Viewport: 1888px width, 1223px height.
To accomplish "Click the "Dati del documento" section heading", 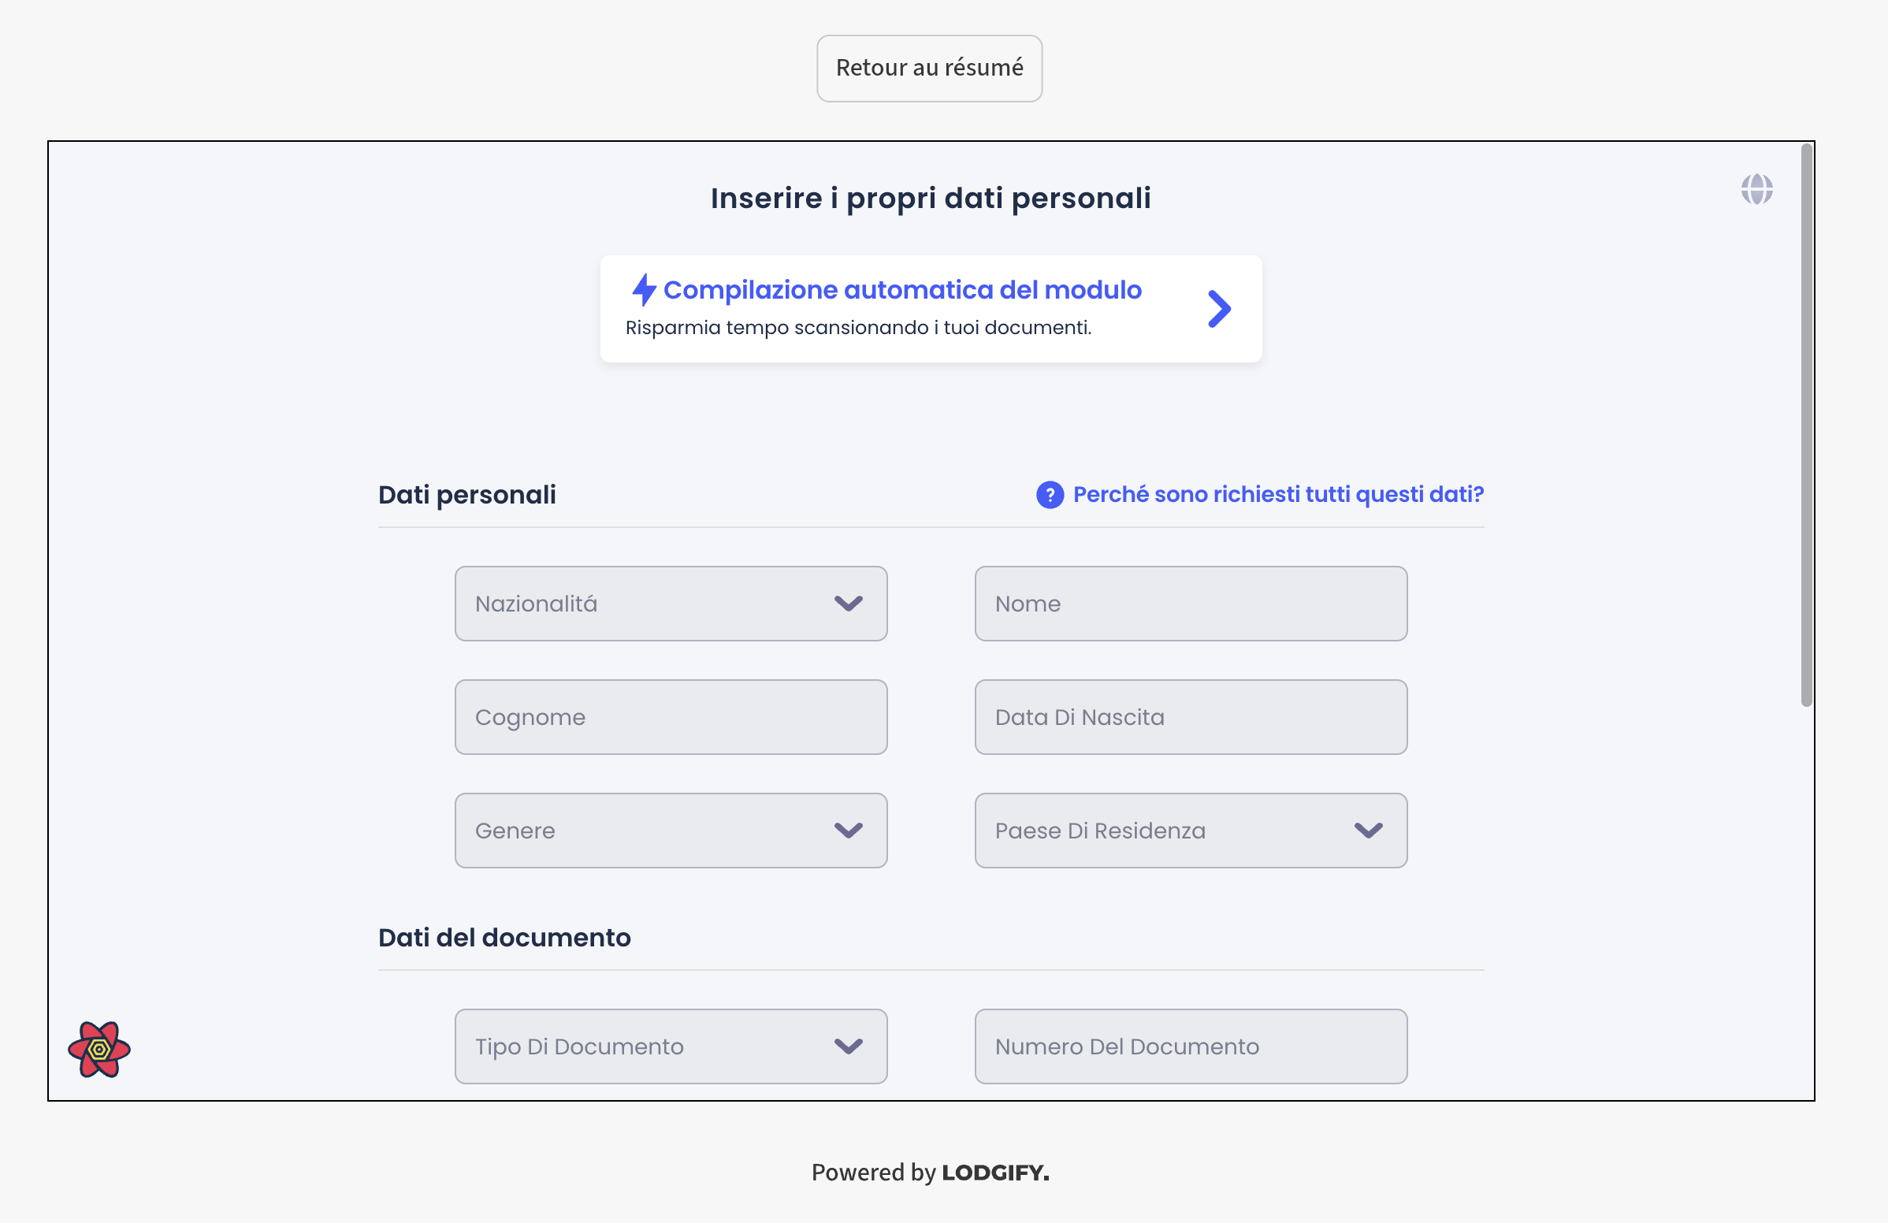I will pos(504,938).
